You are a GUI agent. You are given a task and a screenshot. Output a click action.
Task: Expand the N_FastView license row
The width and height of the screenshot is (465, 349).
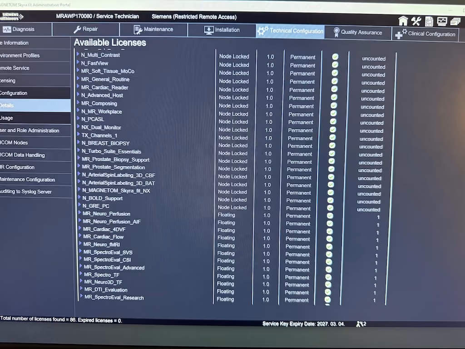(78, 62)
